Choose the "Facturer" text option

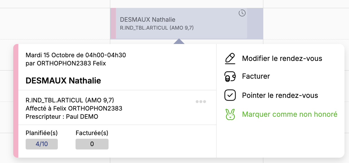coord(256,76)
